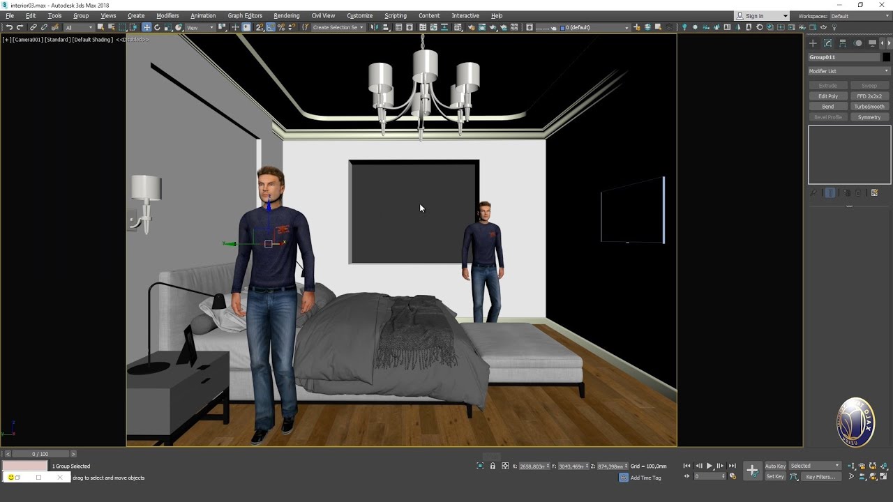
Task: Toggle Percent Snap button
Action: pyautogui.click(x=281, y=27)
